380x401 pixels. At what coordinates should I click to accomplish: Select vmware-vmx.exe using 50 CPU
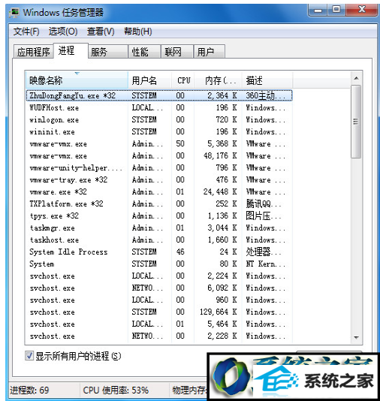point(159,143)
